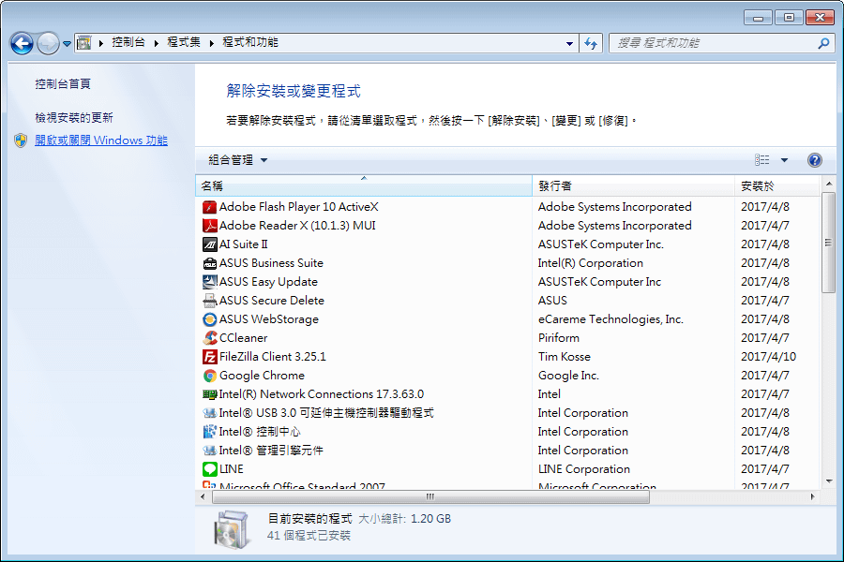Select the CCleaner program name

tap(243, 338)
